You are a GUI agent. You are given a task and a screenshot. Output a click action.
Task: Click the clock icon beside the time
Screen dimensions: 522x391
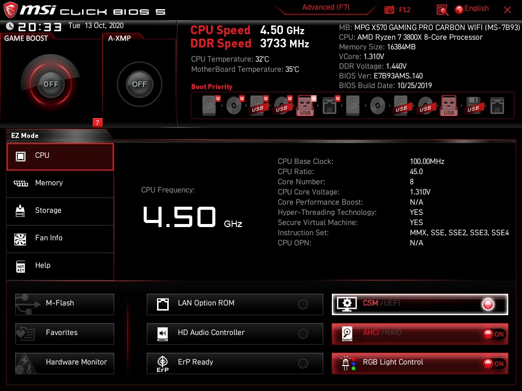[x=10, y=26]
